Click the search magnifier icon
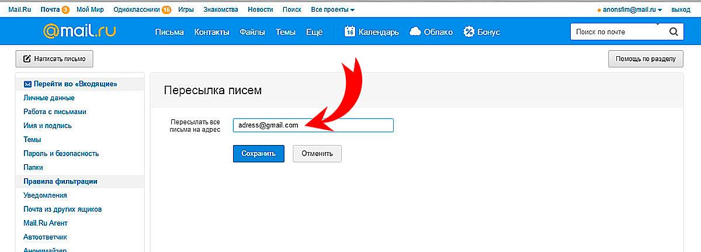The image size is (701, 252). pos(673,32)
